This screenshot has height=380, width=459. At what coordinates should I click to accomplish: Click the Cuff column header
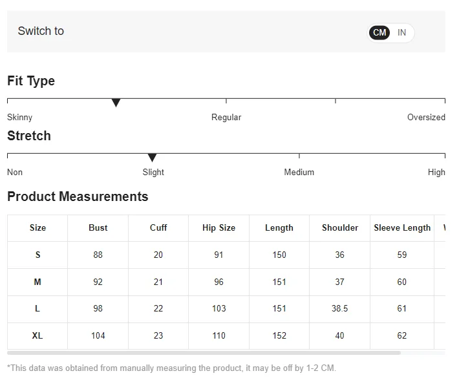coord(158,228)
